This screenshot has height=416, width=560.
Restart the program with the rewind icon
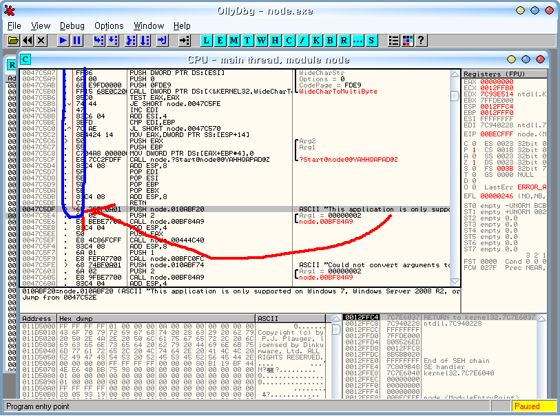(28, 41)
